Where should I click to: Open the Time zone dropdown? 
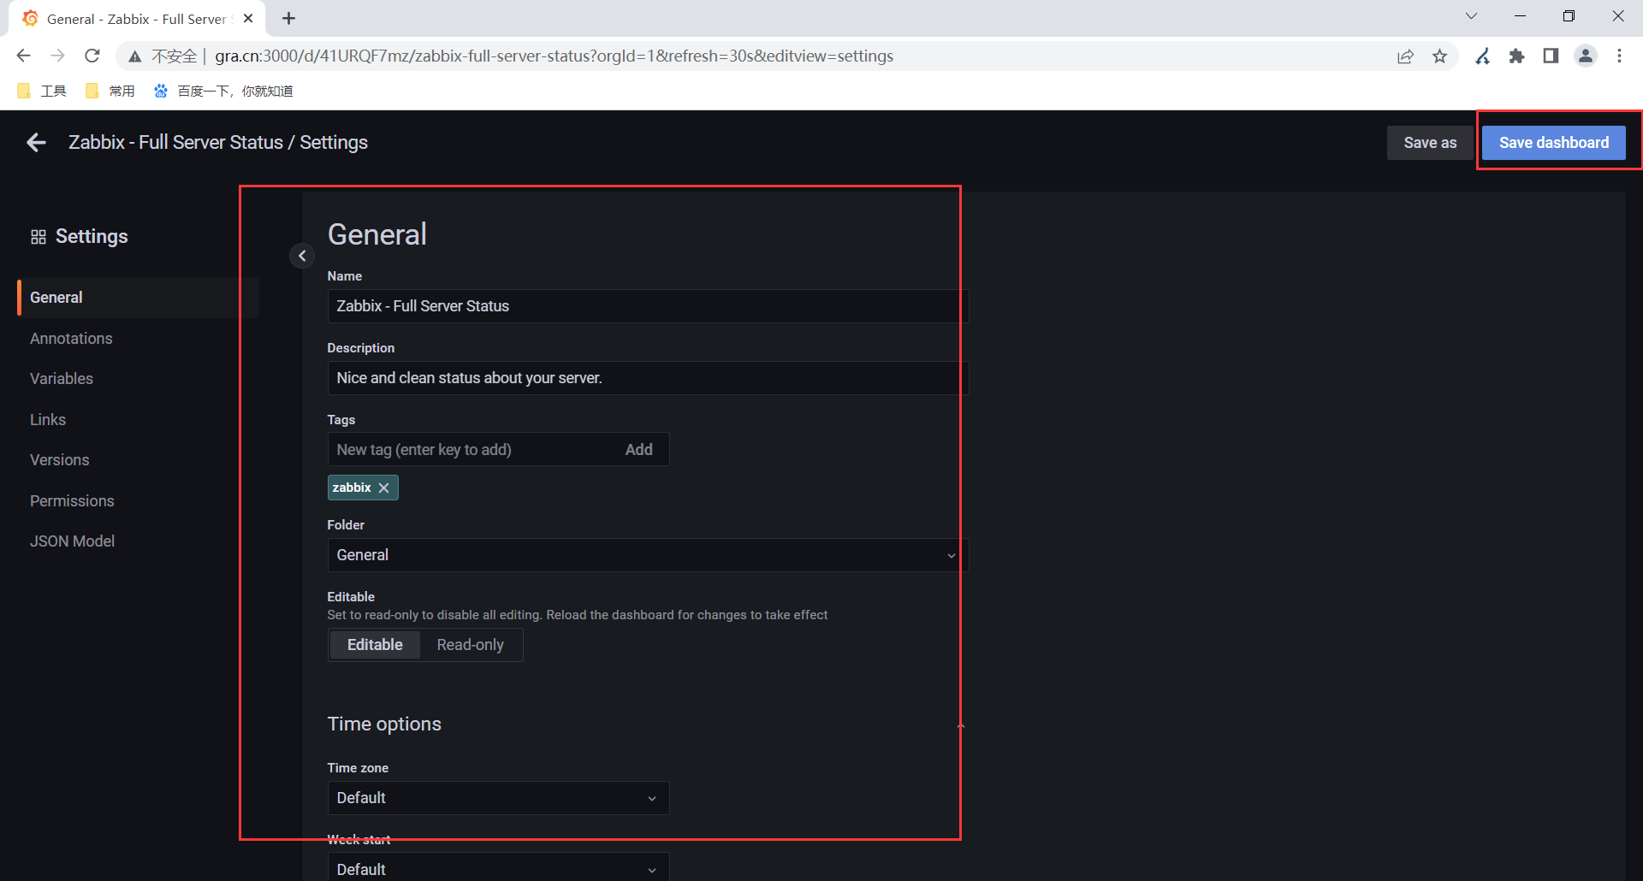[498, 798]
